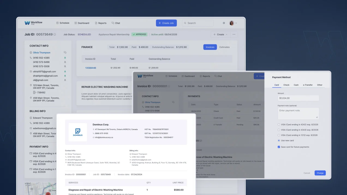Screen dimensions: 347x195
Task: Click the payment note text area
Action: click(298, 113)
